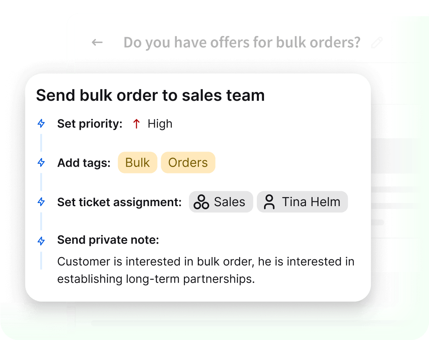Select the Orders tag
The width and height of the screenshot is (429, 340).
[x=188, y=162]
